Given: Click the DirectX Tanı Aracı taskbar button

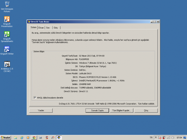Looking at the screenshot, I should point(59,137).
